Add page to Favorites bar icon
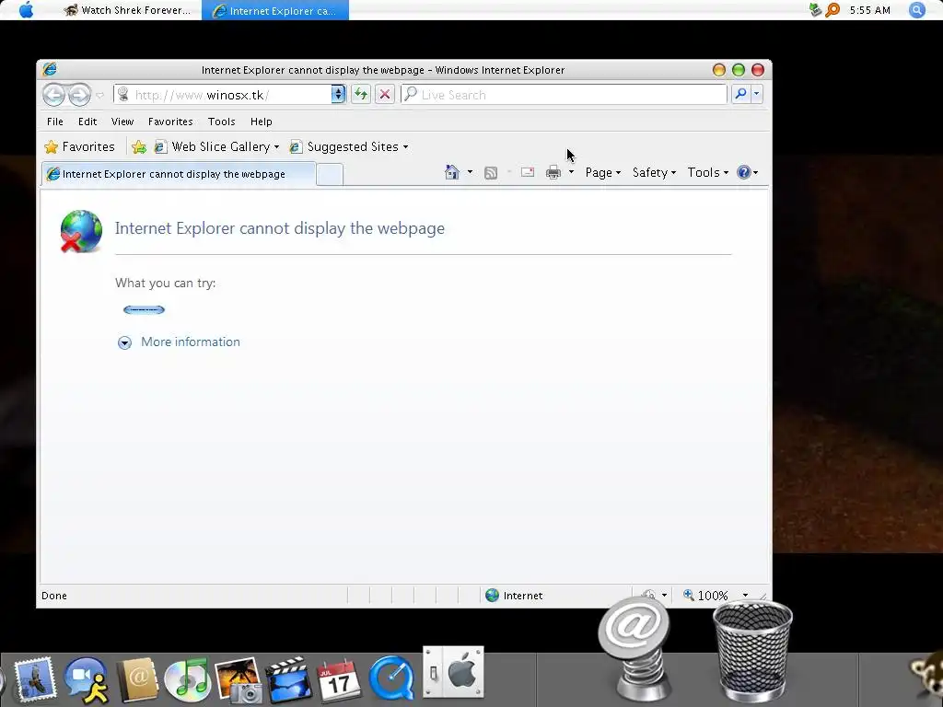 pos(139,146)
